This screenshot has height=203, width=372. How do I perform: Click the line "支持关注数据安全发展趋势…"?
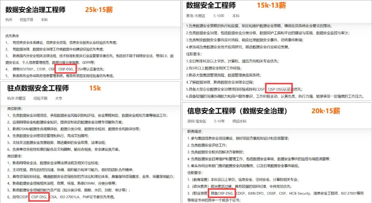(56, 143)
